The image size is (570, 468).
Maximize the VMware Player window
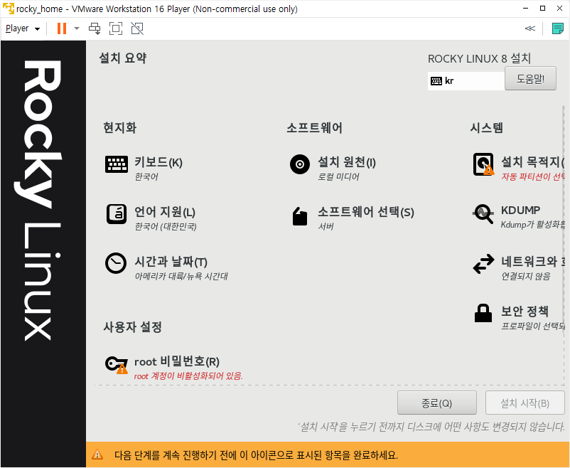click(x=543, y=8)
